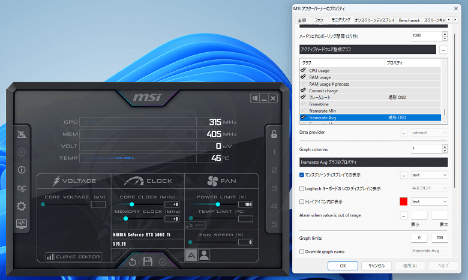
Task: Check the Logitech keyboard LCD display checkbox
Action: [302, 188]
